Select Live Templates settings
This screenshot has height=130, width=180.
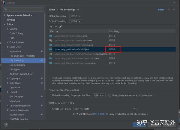[x=17, y=65]
